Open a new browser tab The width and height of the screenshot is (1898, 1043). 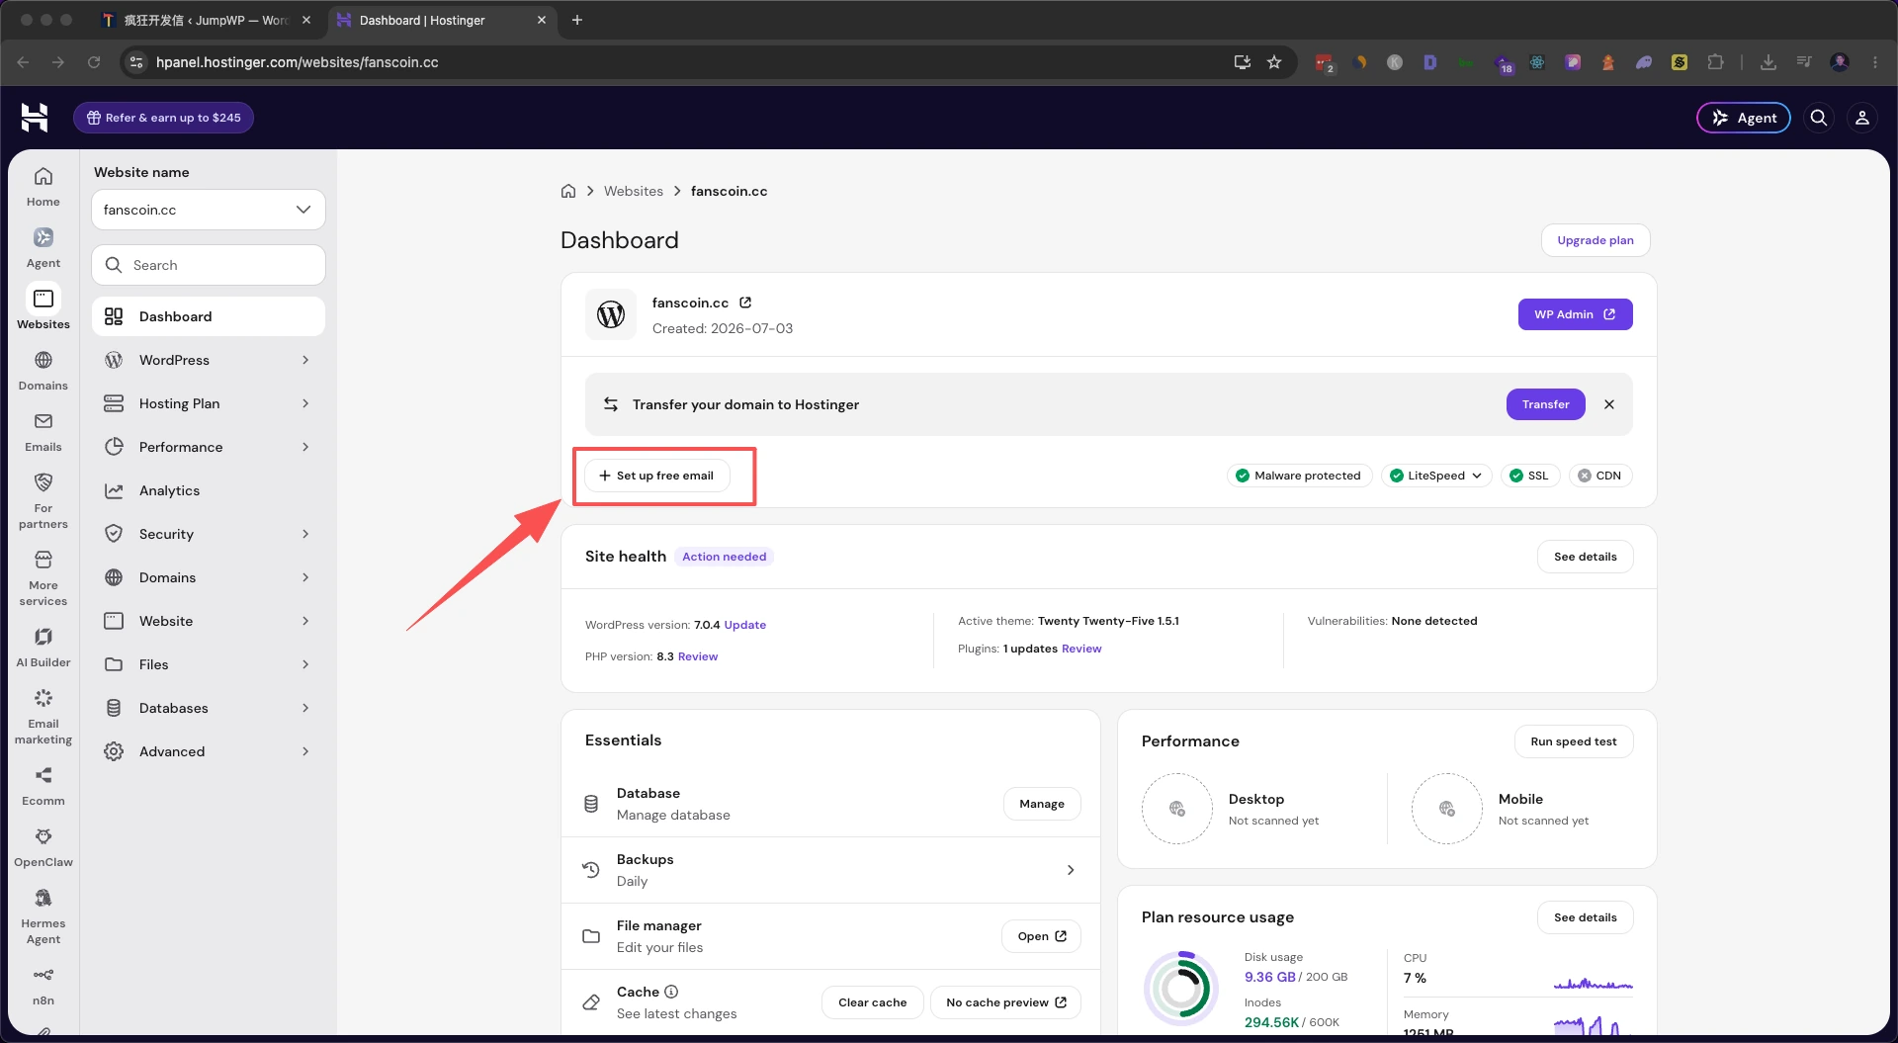click(x=577, y=20)
